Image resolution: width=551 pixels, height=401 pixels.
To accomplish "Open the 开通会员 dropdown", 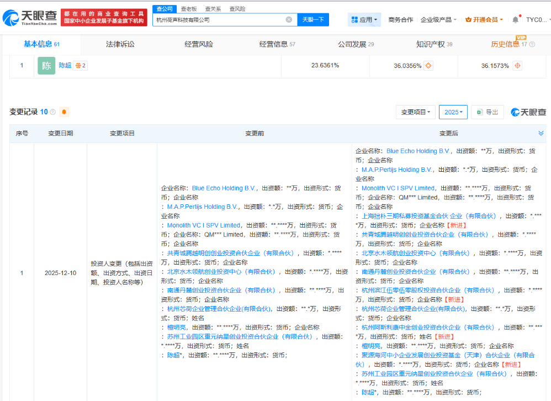I will click(x=484, y=20).
